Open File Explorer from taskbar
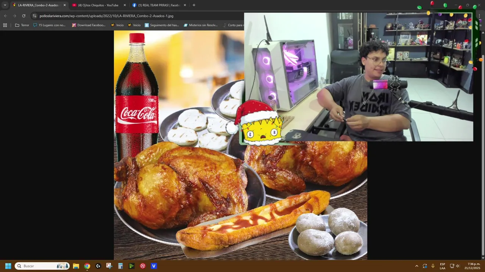 (76, 266)
